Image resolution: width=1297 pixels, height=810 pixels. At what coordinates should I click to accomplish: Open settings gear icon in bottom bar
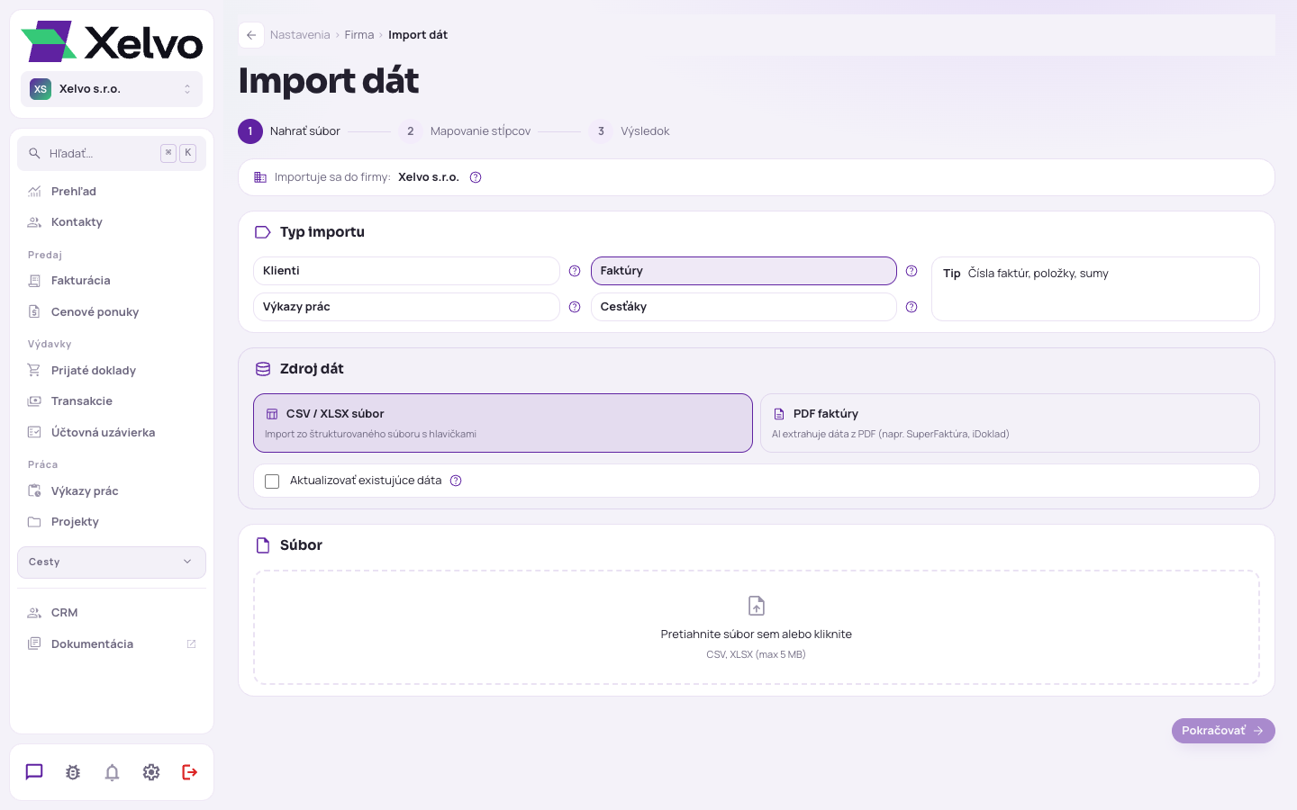click(151, 772)
